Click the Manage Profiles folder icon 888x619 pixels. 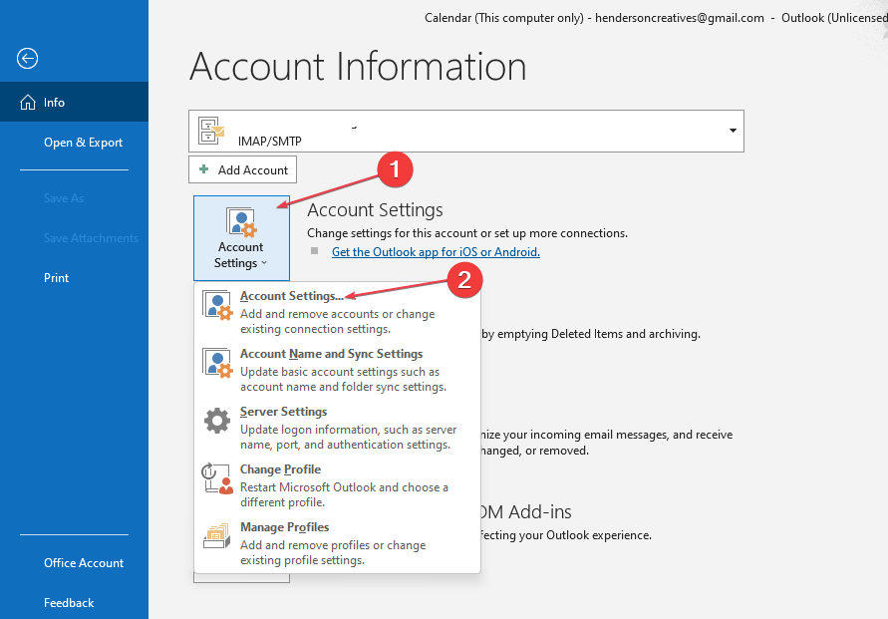pos(217,536)
